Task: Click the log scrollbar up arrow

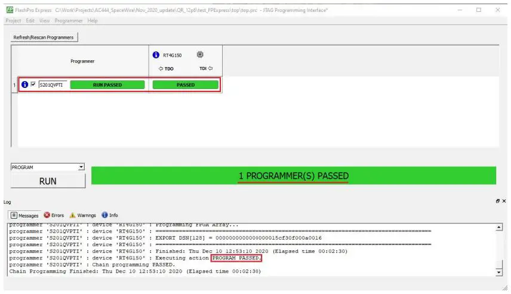Action: point(499,227)
